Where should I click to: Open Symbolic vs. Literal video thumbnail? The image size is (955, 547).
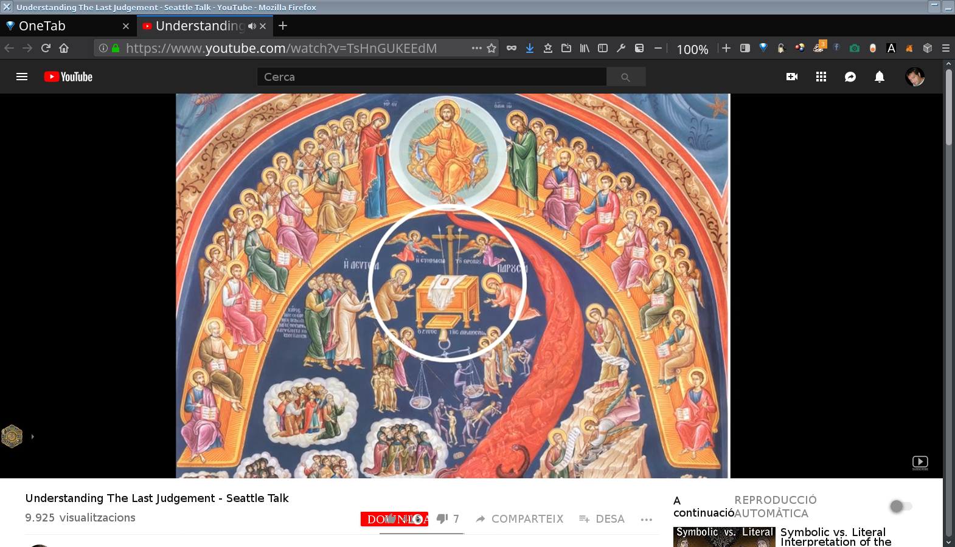(x=724, y=537)
